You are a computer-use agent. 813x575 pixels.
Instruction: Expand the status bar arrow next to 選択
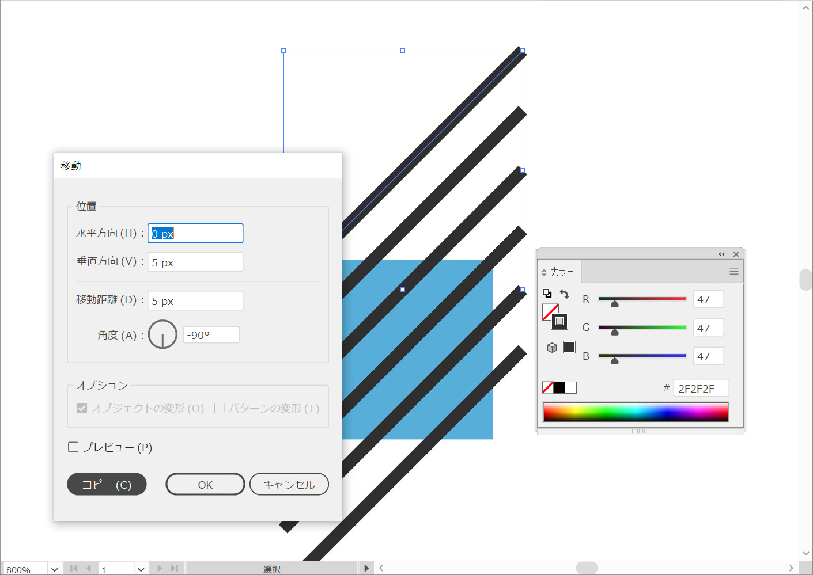(x=366, y=568)
